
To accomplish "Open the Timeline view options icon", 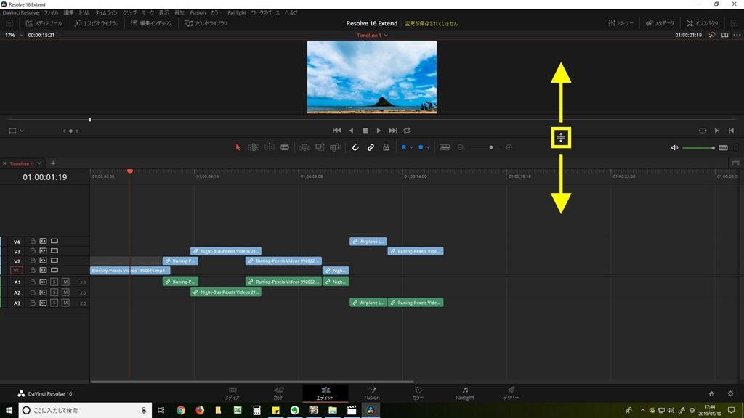I will click(x=445, y=147).
